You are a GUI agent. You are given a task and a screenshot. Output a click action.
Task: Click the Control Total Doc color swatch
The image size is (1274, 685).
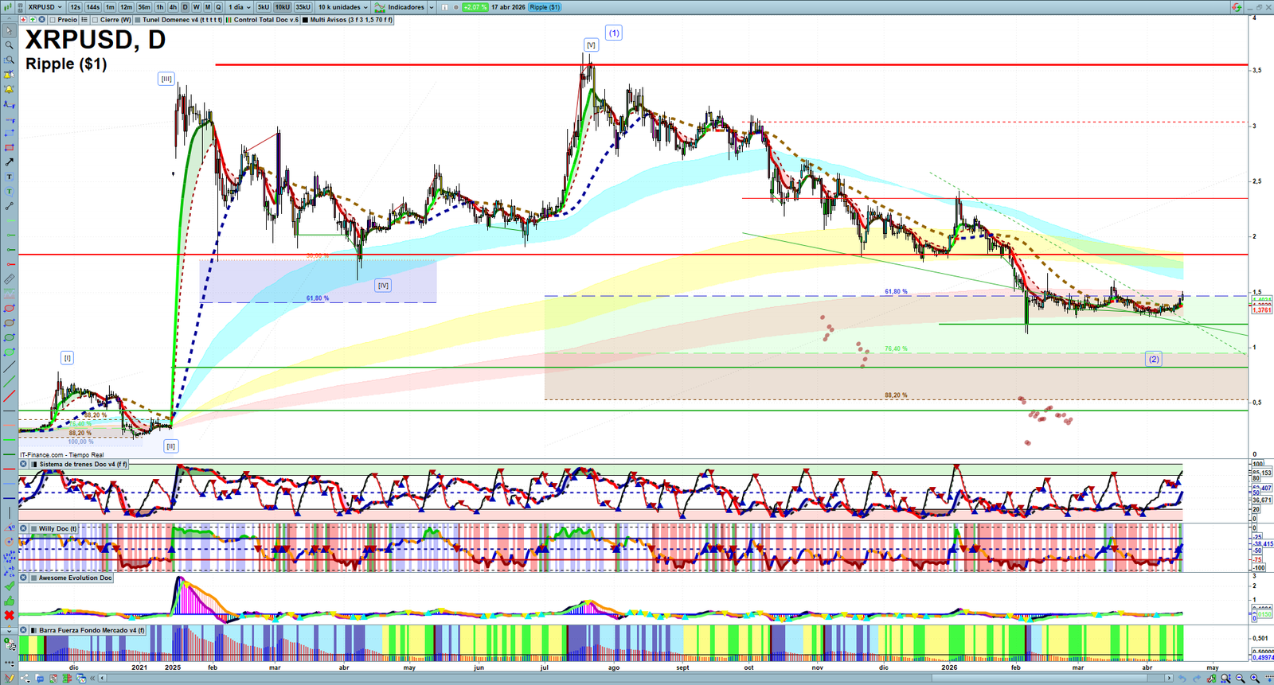(229, 20)
